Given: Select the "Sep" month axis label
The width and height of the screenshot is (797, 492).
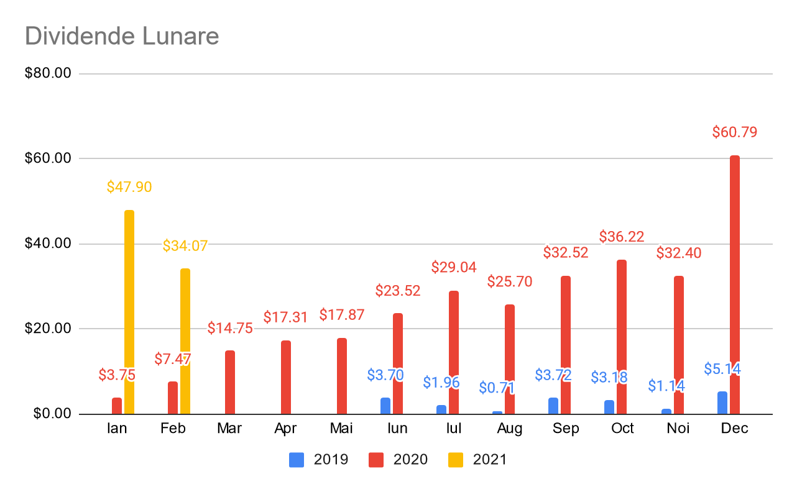Looking at the screenshot, I should [566, 429].
